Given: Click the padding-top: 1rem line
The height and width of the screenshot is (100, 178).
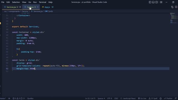Looking at the screenshot, I should coord(31,52).
